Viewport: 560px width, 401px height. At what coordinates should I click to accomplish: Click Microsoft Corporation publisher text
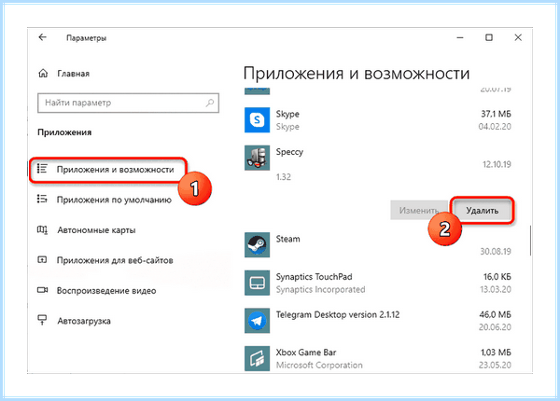319,365
